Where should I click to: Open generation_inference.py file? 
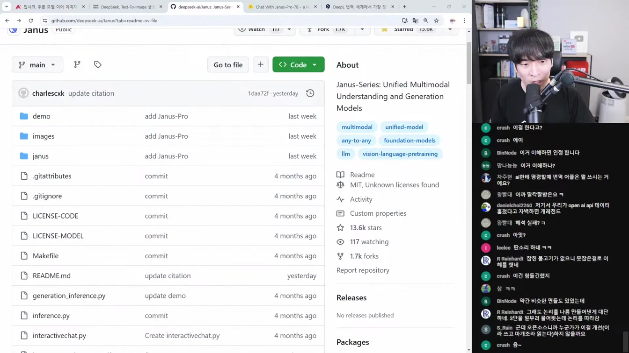[x=69, y=296]
